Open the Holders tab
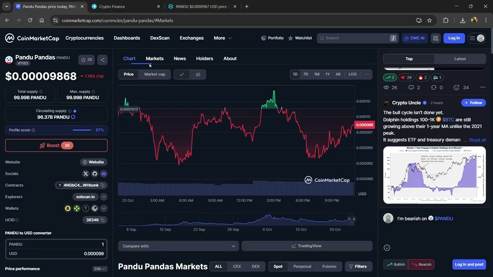Image resolution: width=493 pixels, height=277 pixels. pos(205,58)
